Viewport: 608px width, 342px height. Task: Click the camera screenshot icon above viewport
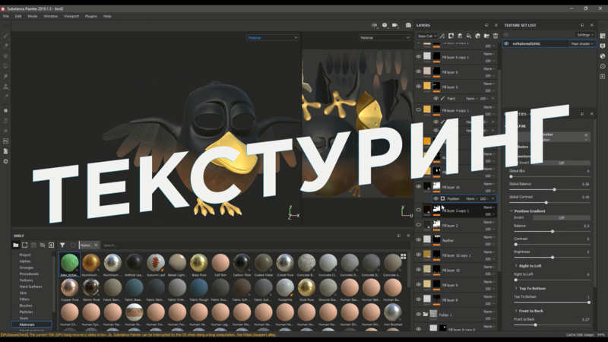[x=408, y=25]
